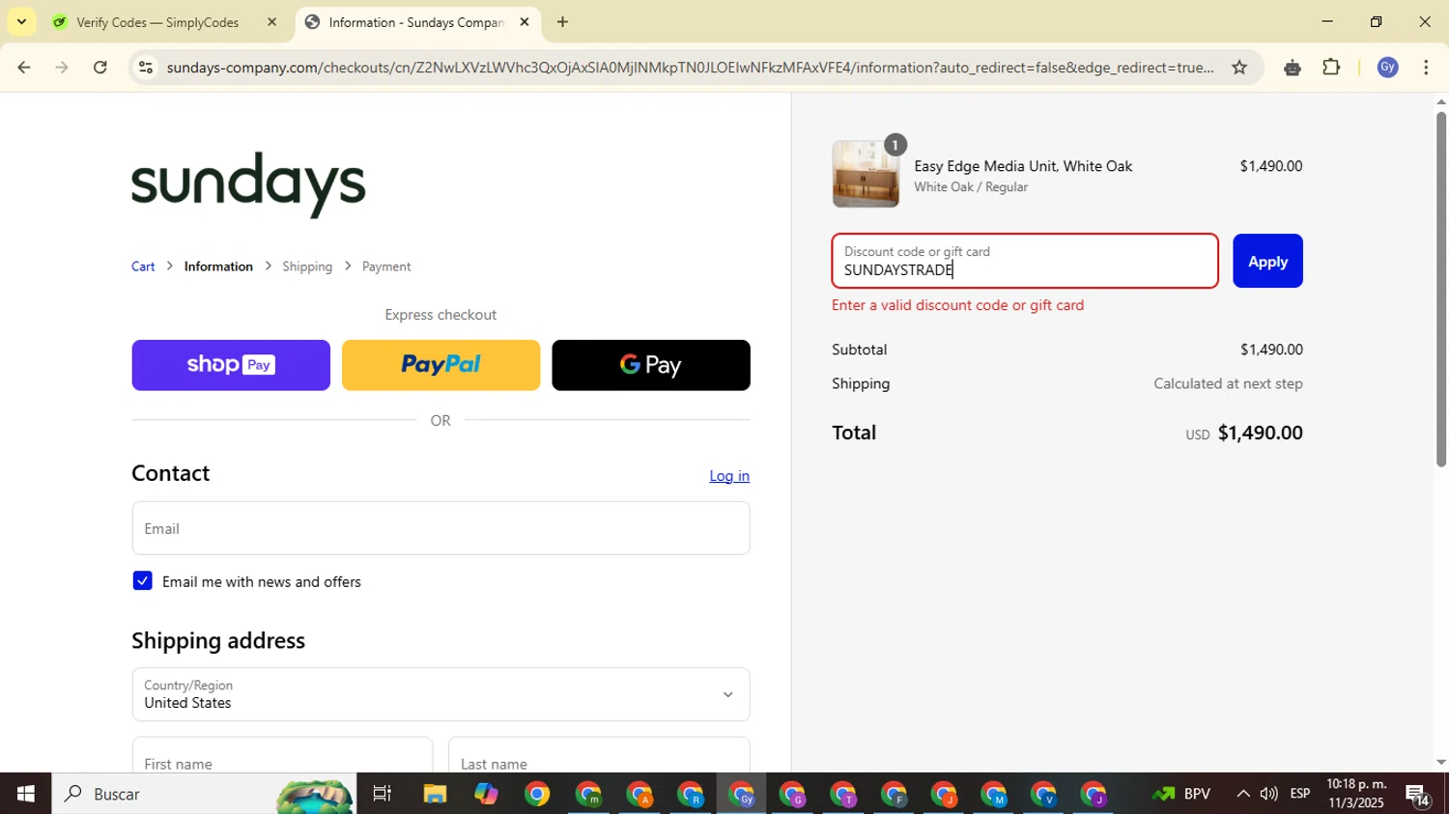Open Chrome profile 'F' taskbar icon
Viewport: 1449px width, 814px height.
point(894,794)
